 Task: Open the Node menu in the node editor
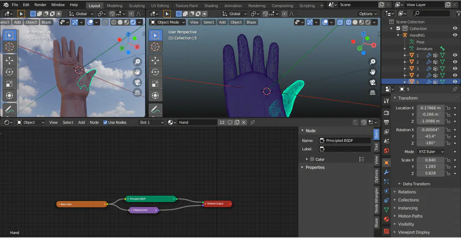tap(94, 122)
